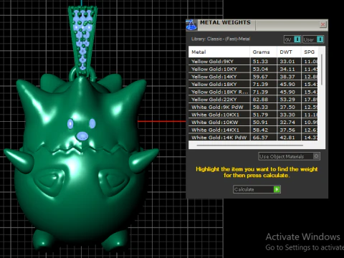
Task: Select the White Gold:9K PdW row
Action: point(253,107)
